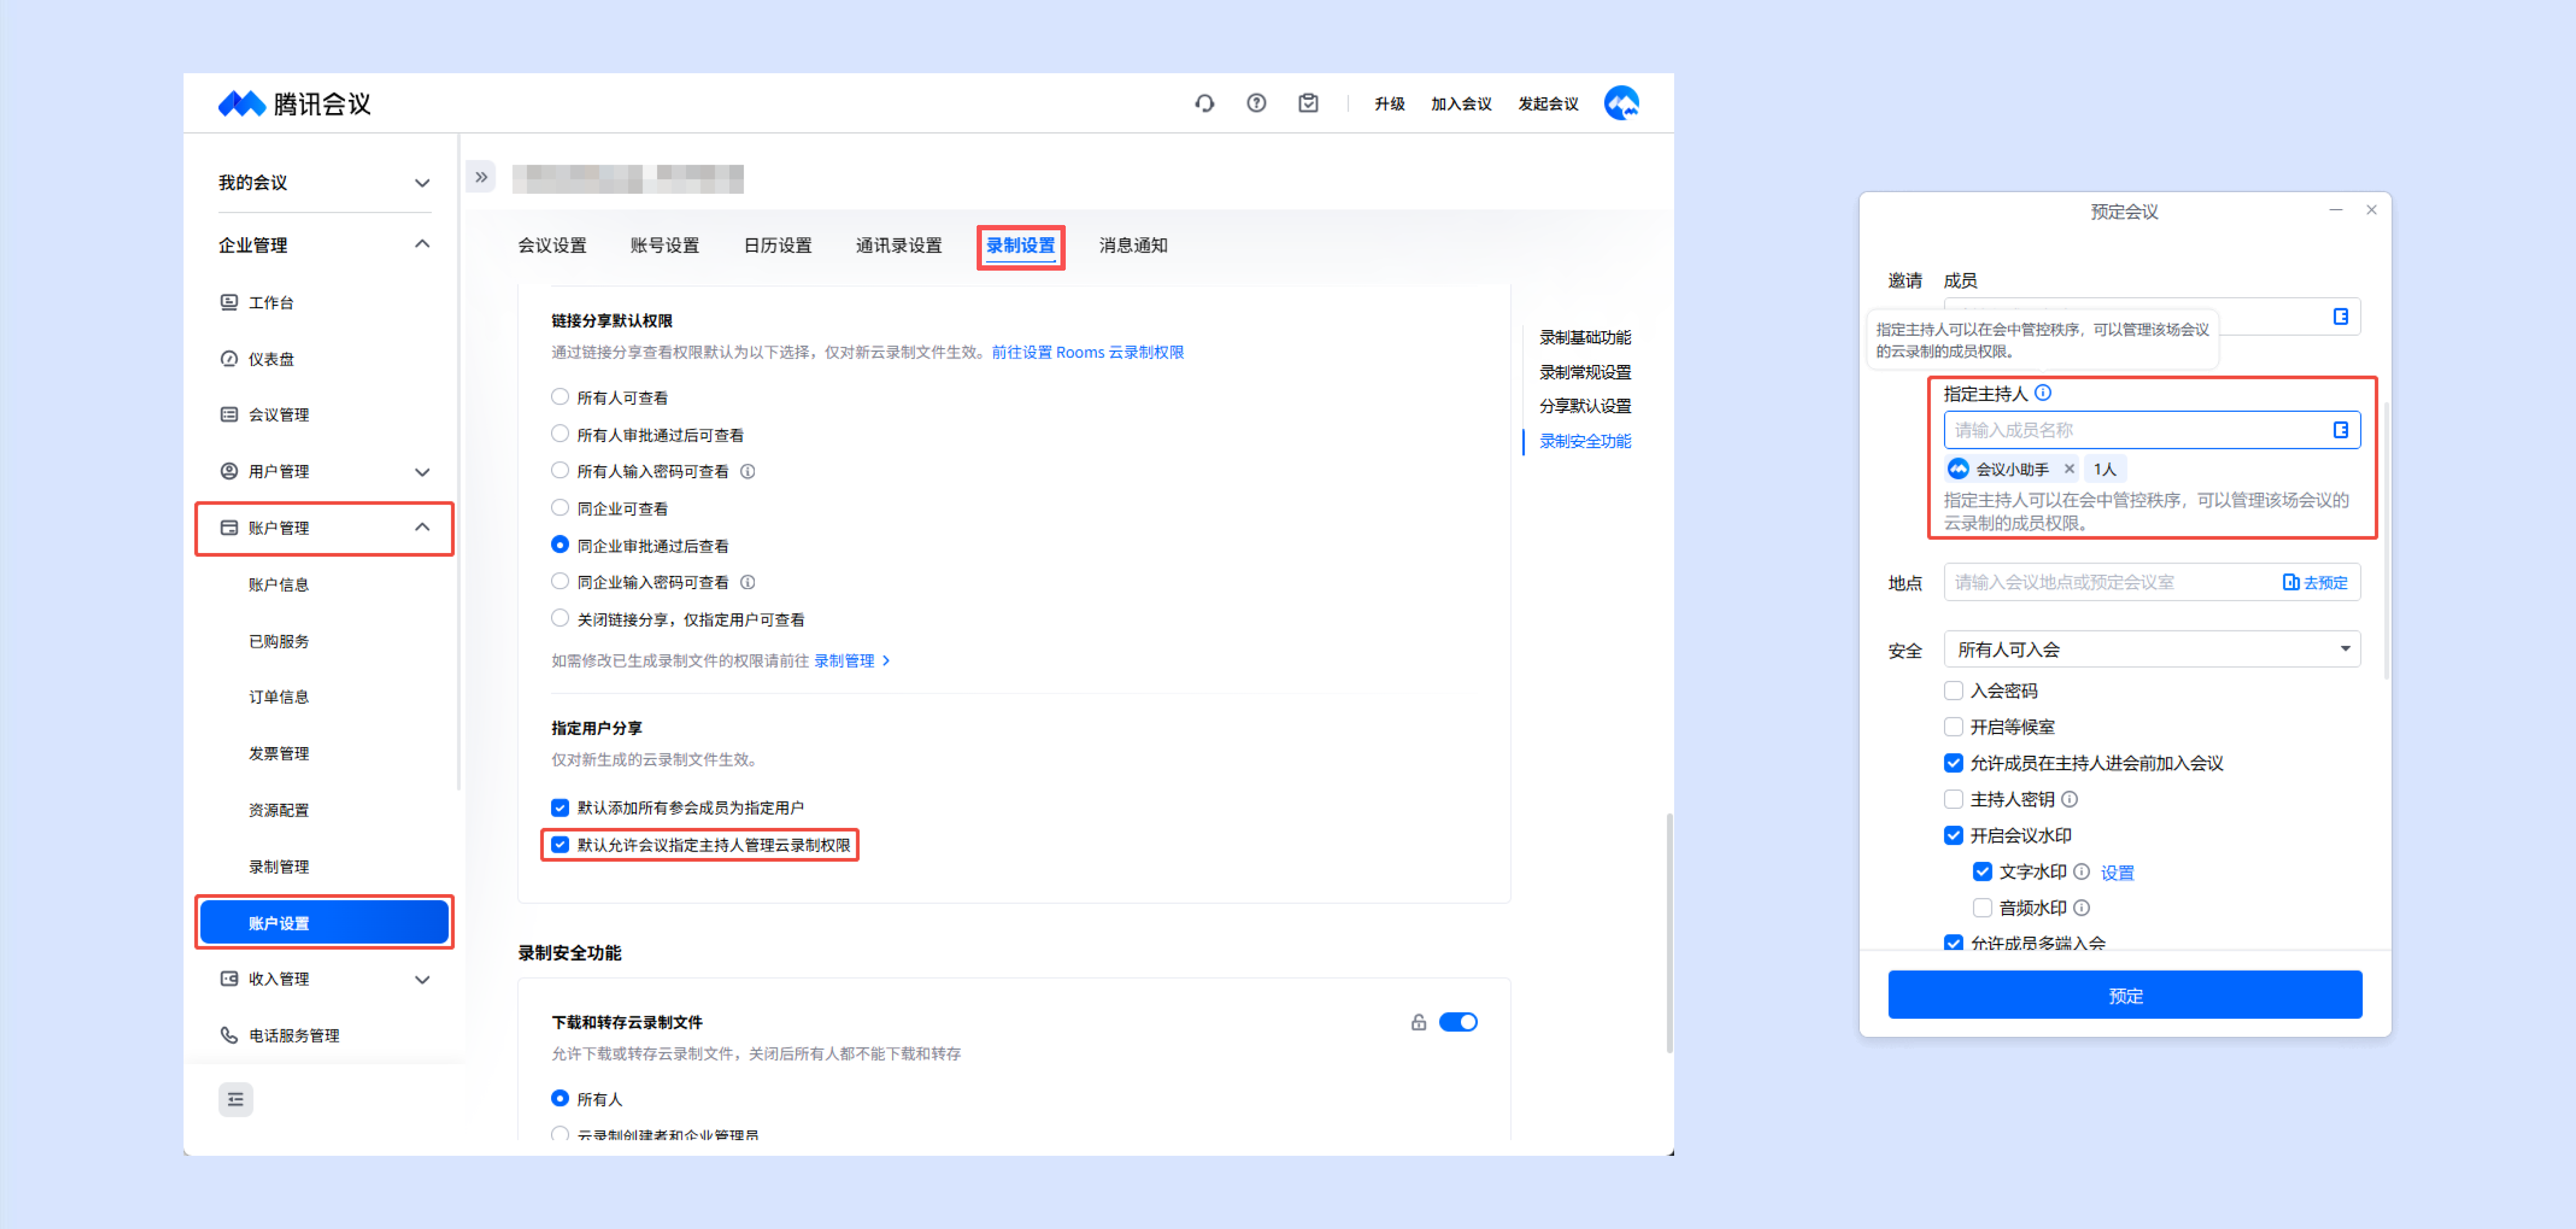The width and height of the screenshot is (2576, 1229).
Task: Click 发起会议 in the header
Action: point(1548,104)
